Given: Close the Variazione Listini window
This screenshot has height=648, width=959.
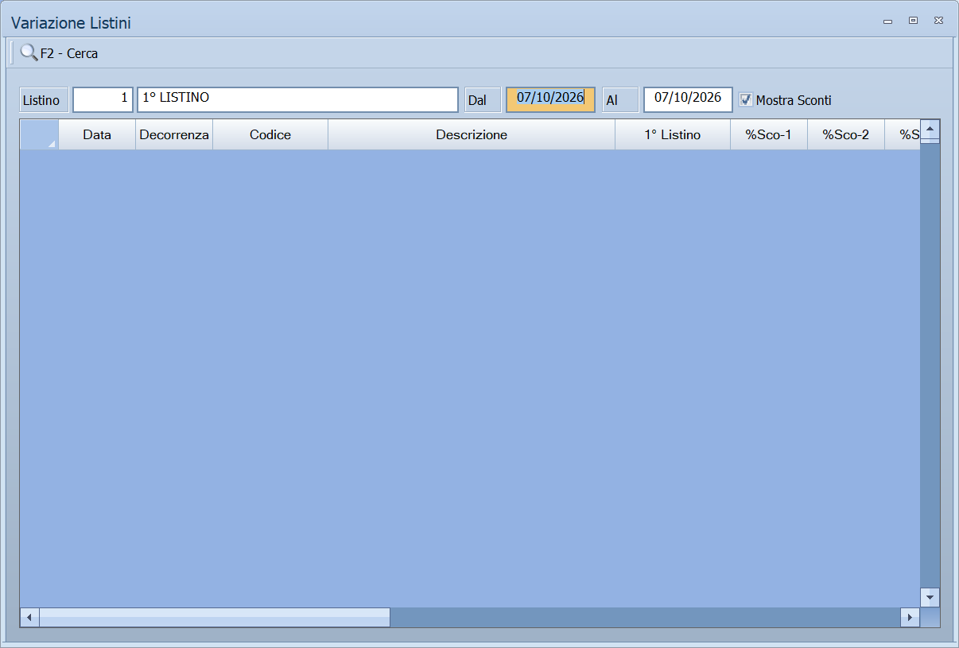Looking at the screenshot, I should point(938,21).
